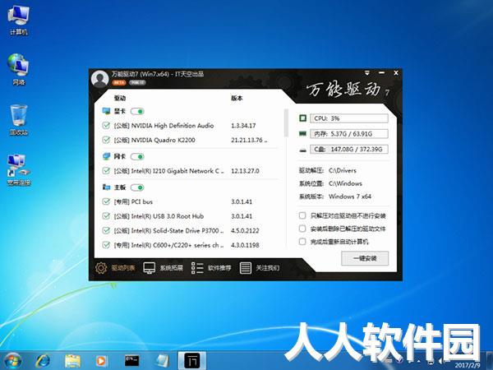Screen dimensions: 493x370
Task: Enable 安装后删除已解压的驱动文件 option
Action: tap(302, 229)
